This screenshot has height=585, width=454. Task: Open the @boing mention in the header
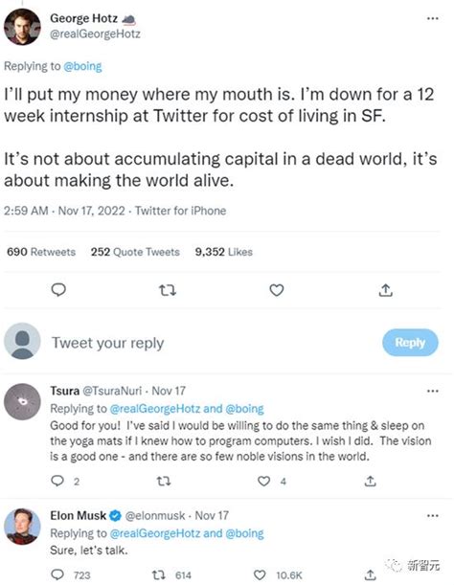82,66
